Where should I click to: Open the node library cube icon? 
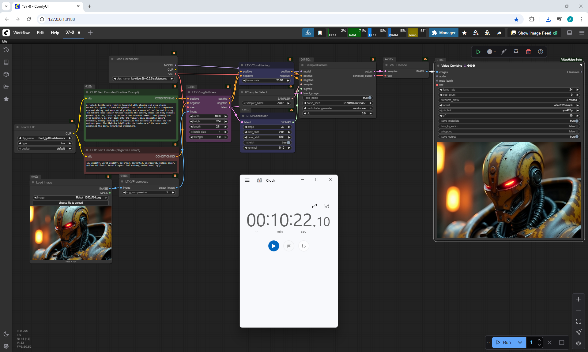point(6,74)
